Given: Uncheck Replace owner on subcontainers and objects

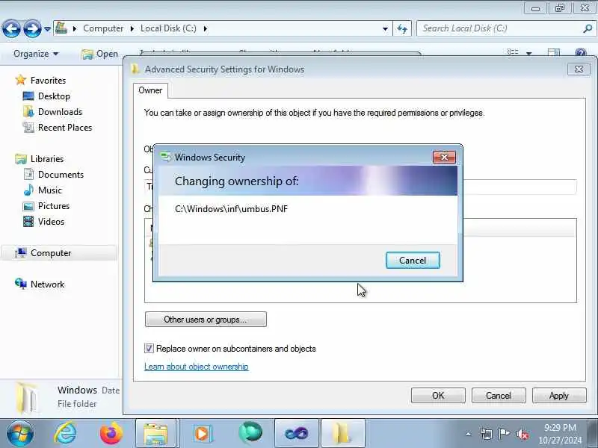Looking at the screenshot, I should tap(149, 348).
